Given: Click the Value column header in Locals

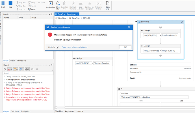Looking at the screenshot, I should (x=42, y=18).
